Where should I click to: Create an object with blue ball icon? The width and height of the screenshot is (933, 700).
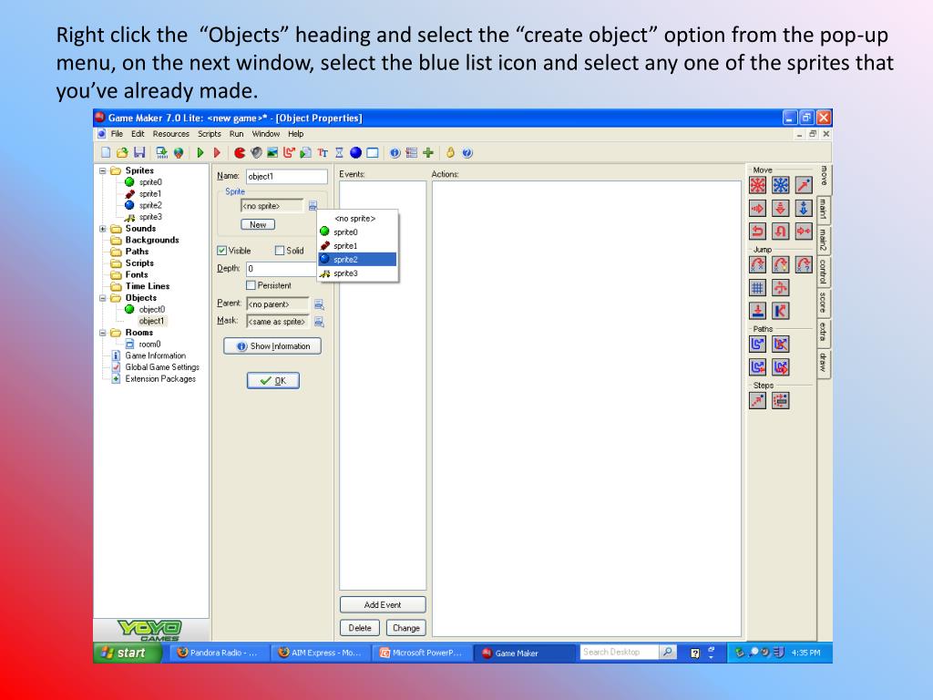pyautogui.click(x=356, y=153)
